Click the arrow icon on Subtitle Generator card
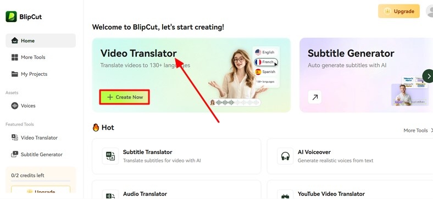Screen dimensions: 433x199 (x=315, y=97)
